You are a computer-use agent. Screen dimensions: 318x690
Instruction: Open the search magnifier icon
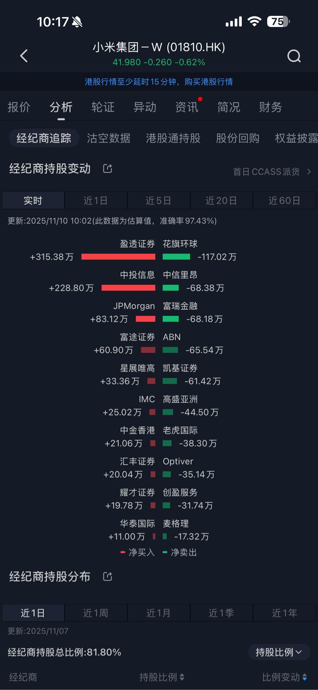[x=294, y=56]
